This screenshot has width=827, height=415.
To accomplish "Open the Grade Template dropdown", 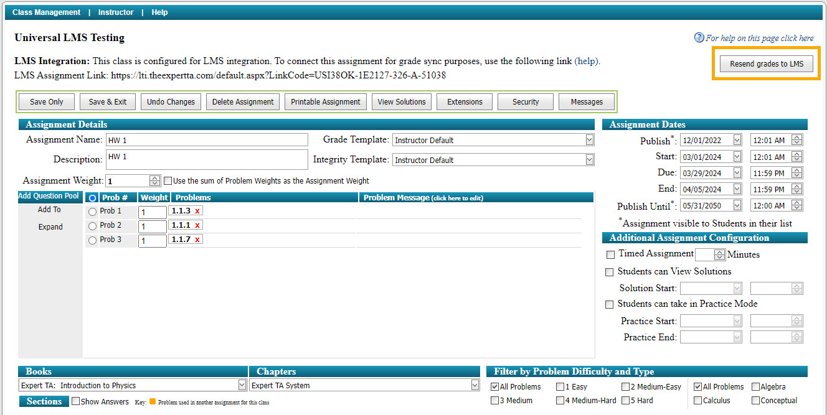I will pos(588,139).
